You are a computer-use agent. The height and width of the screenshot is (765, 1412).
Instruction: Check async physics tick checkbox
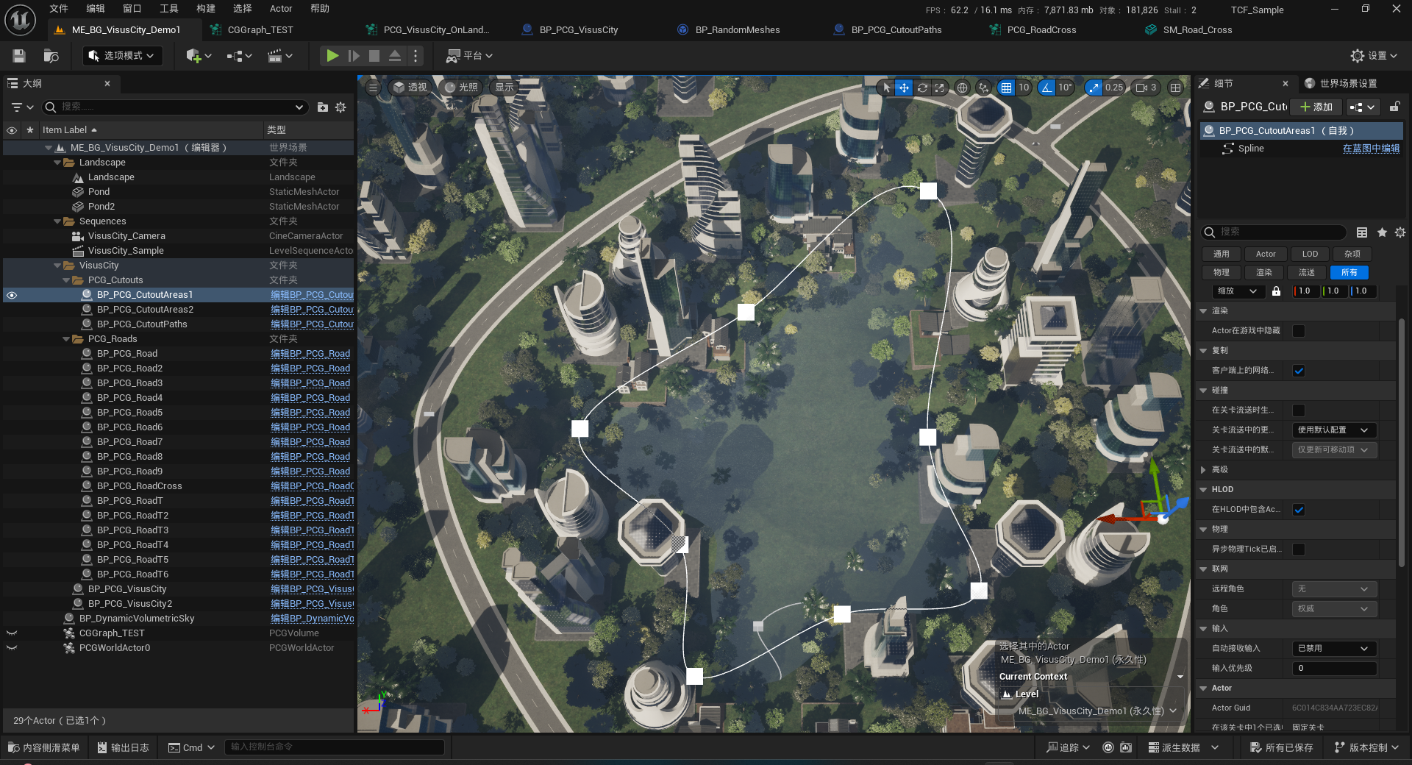click(1299, 549)
